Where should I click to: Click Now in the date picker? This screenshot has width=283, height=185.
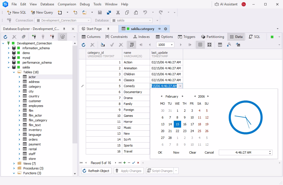click(x=176, y=152)
